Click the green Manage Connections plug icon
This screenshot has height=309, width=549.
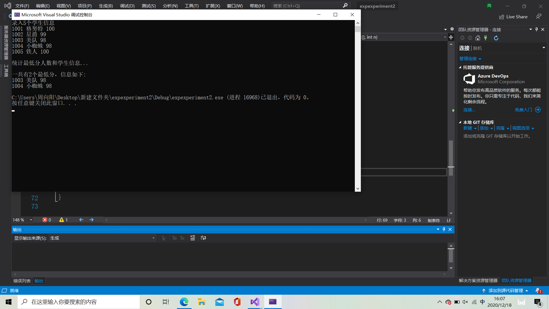click(486, 38)
